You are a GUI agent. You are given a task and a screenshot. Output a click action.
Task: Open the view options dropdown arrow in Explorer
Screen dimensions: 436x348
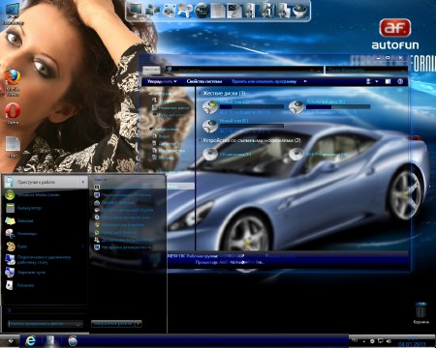pyautogui.click(x=377, y=81)
